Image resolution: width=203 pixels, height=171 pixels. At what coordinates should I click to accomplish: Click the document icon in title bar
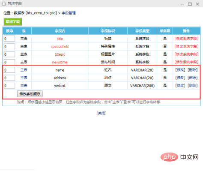(4, 3)
